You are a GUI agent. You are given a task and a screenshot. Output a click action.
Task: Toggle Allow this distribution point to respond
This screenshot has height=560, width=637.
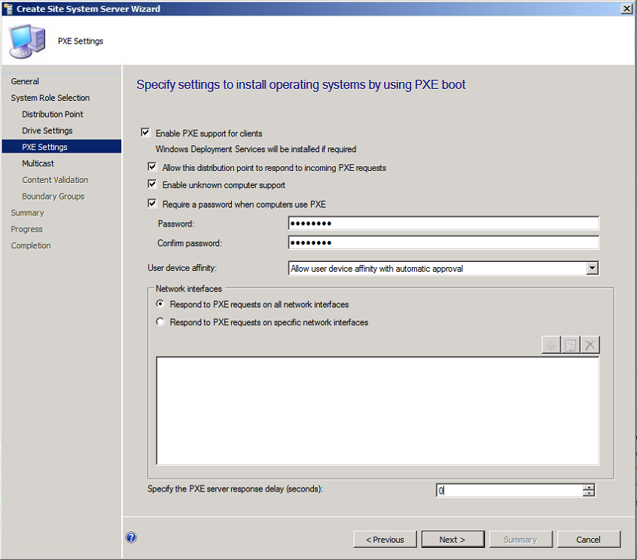152,166
